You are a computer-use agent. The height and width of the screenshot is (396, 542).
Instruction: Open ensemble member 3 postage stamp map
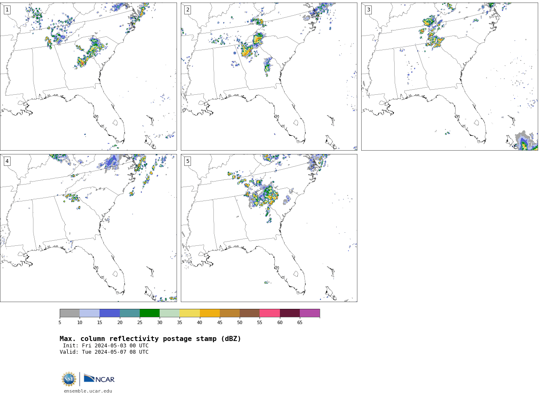pos(450,77)
